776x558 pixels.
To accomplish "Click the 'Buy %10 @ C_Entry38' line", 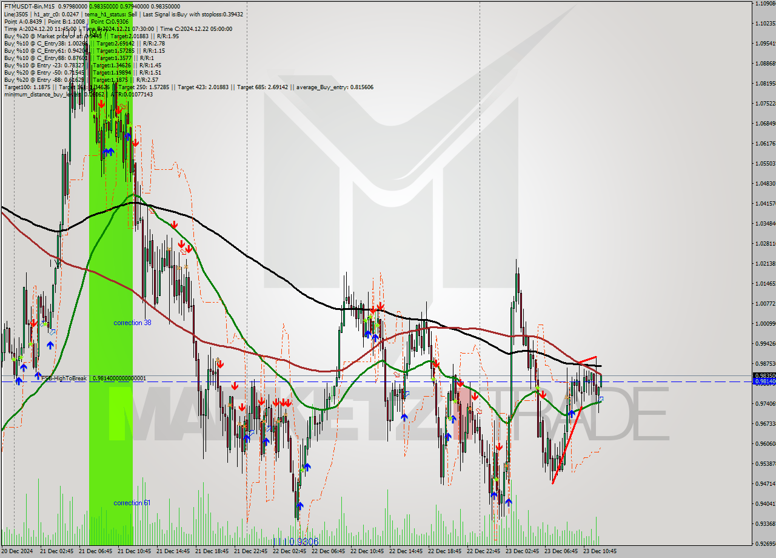I will tap(84, 43).
